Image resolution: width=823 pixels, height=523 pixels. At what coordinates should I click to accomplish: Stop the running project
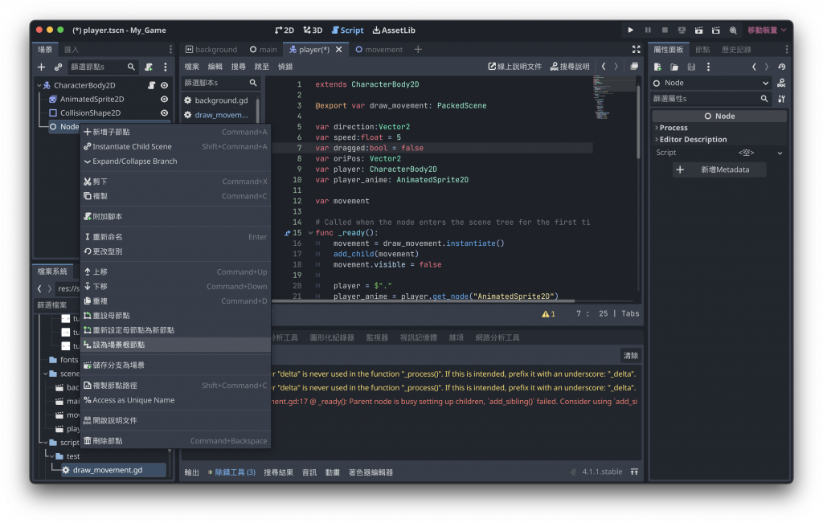click(x=665, y=30)
